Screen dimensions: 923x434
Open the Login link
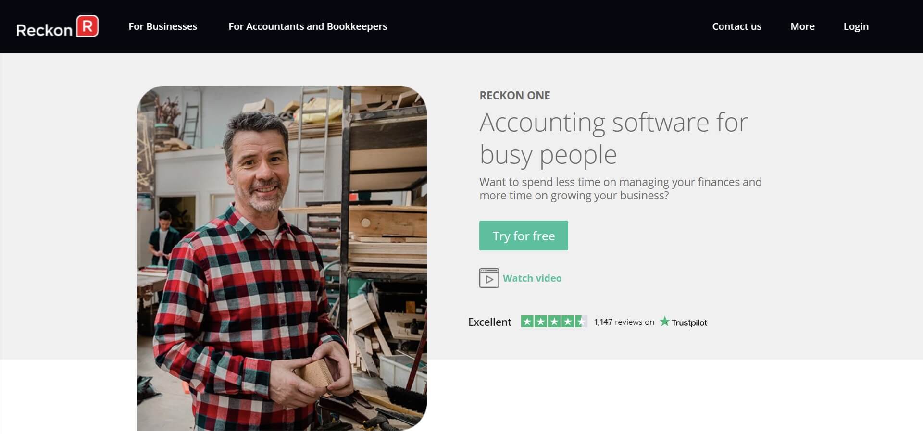[x=856, y=26]
